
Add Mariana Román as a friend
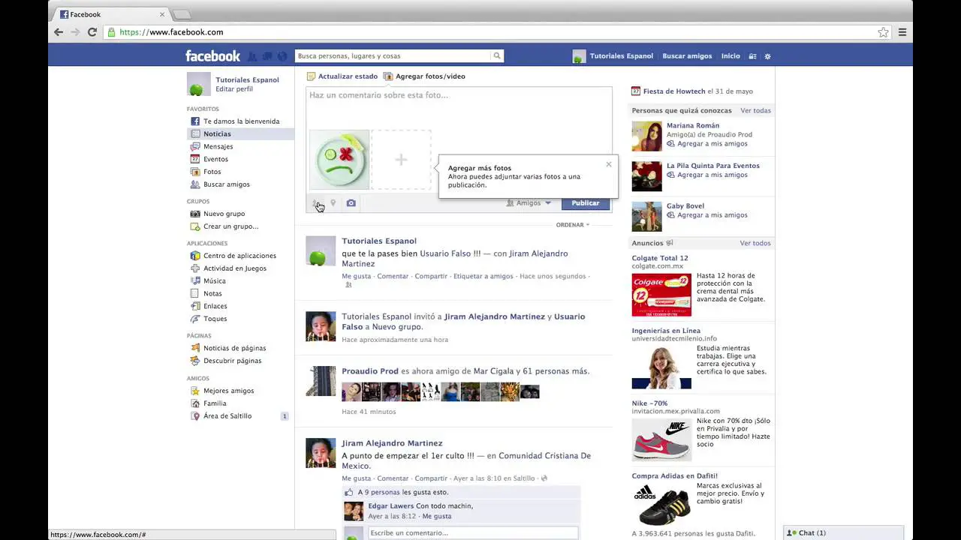click(707, 144)
